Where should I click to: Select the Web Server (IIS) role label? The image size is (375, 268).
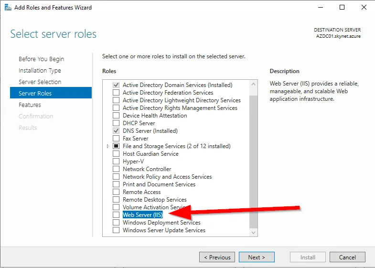coord(143,215)
